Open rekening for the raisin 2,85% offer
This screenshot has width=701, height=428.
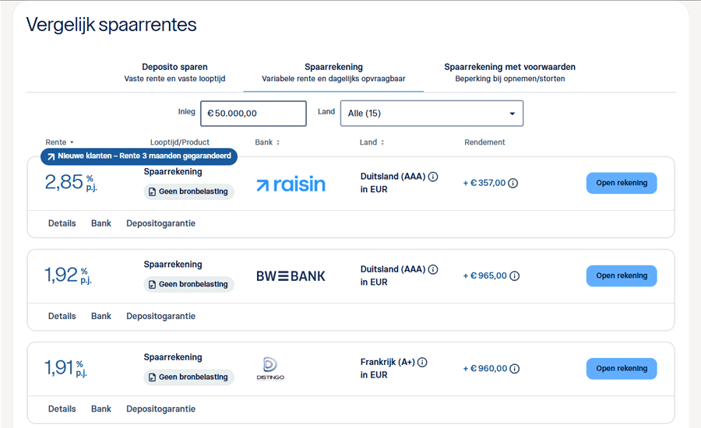pyautogui.click(x=621, y=184)
